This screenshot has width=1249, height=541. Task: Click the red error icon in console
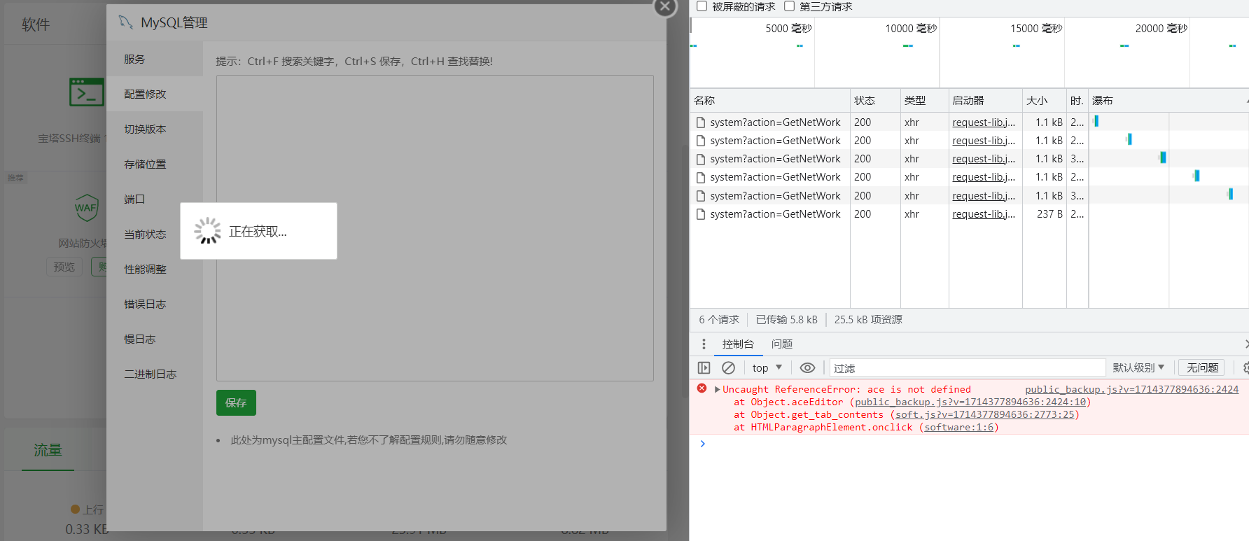702,388
